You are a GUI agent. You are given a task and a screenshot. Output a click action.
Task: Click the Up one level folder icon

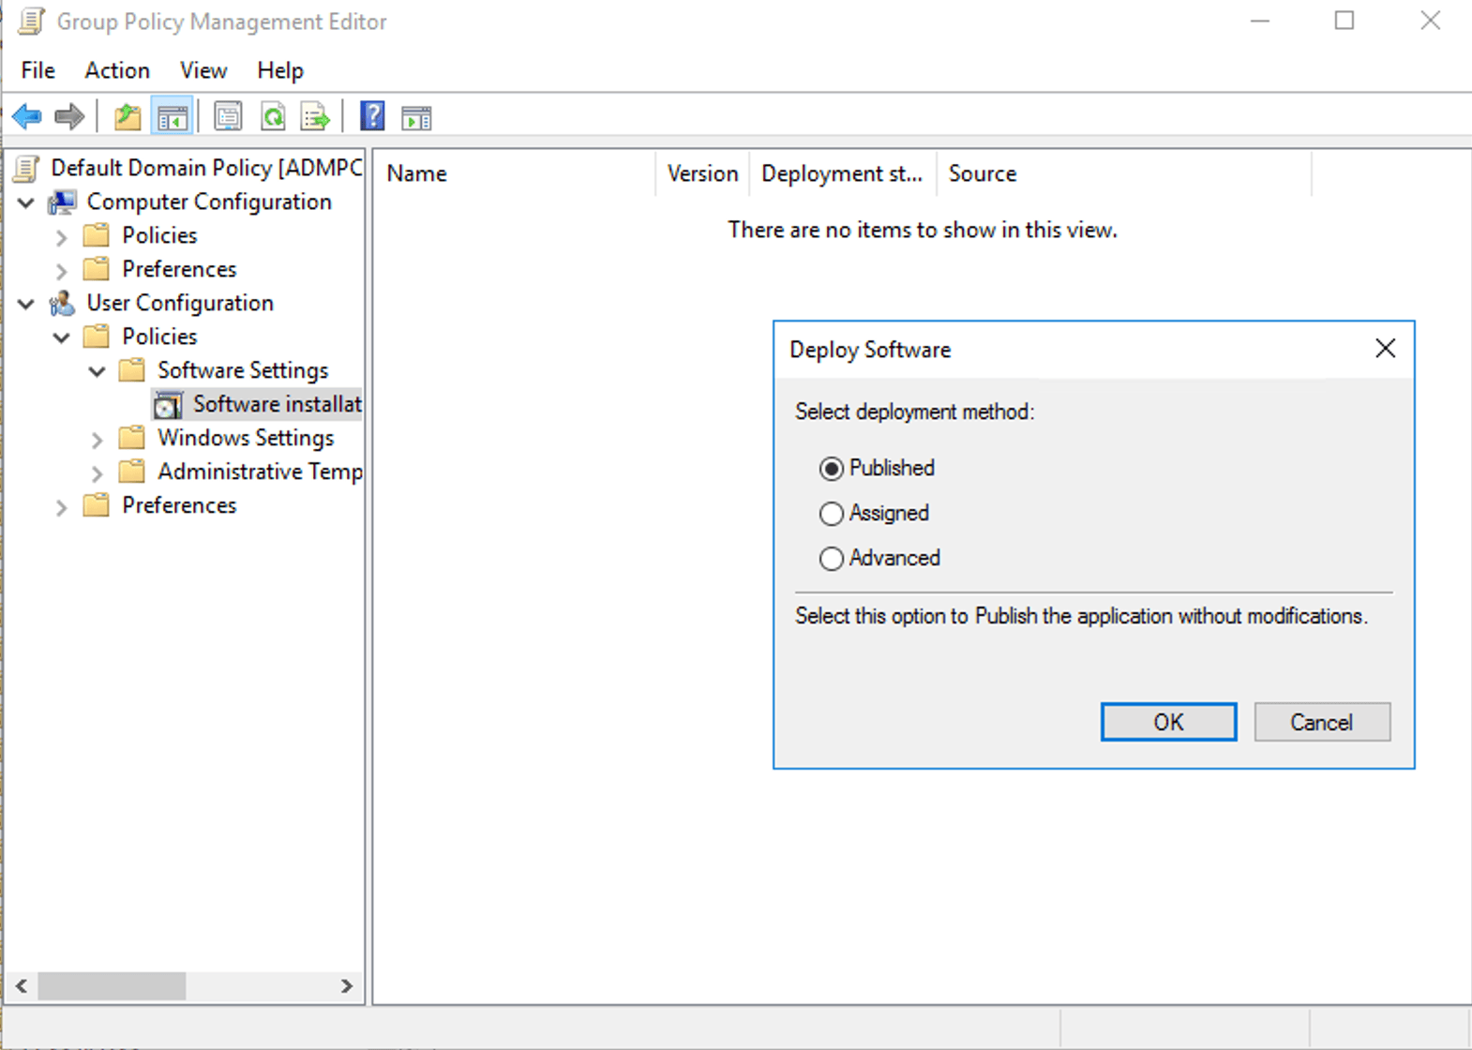[128, 117]
